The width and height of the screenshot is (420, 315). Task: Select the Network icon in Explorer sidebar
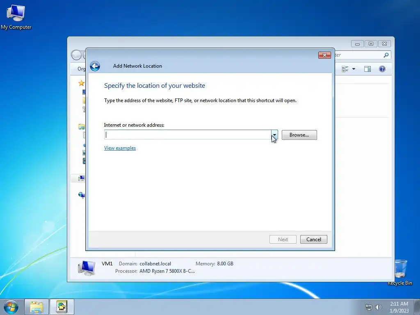tap(82, 195)
